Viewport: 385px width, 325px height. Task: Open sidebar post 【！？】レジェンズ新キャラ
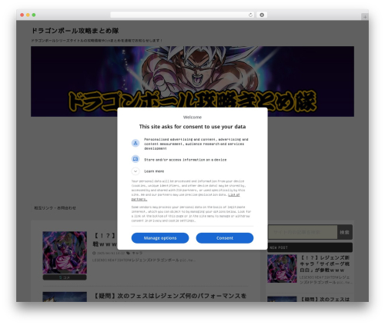point(325,264)
